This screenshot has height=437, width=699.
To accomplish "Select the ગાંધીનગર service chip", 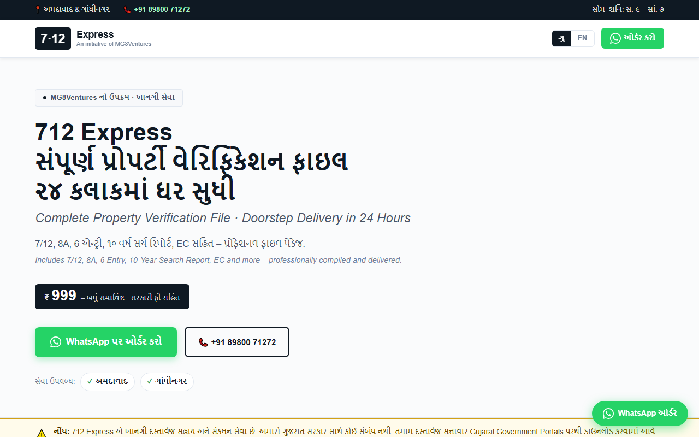I will (x=167, y=381).
